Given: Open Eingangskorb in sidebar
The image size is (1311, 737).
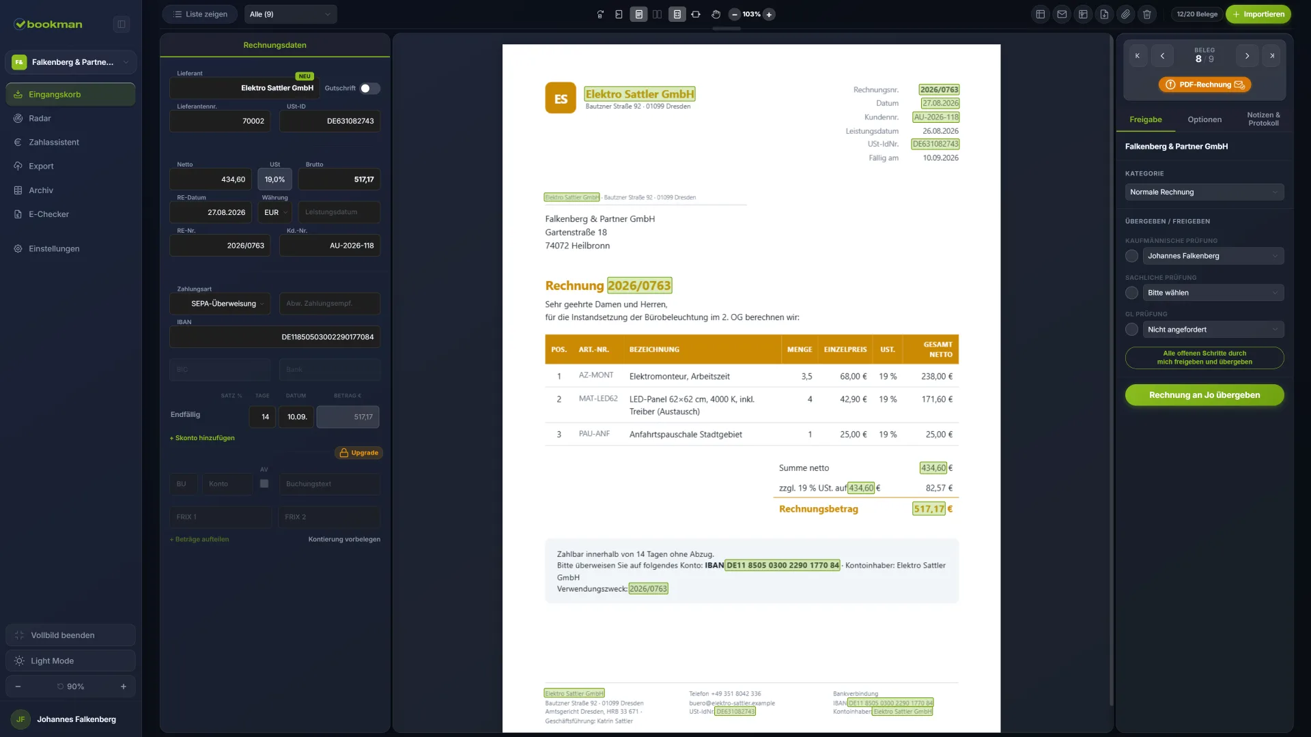Looking at the screenshot, I should (70, 94).
